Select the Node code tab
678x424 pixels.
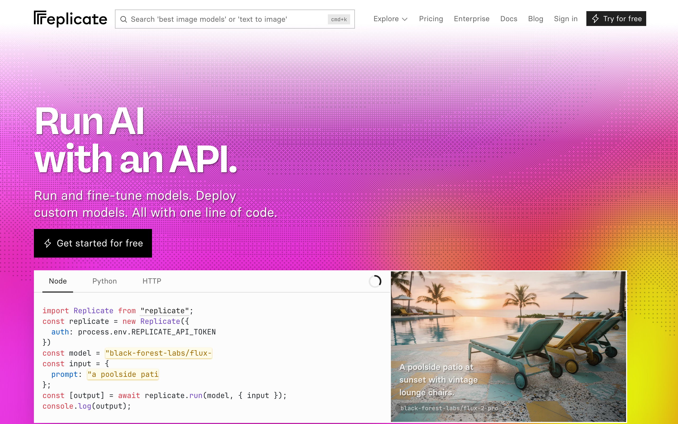pos(58,281)
